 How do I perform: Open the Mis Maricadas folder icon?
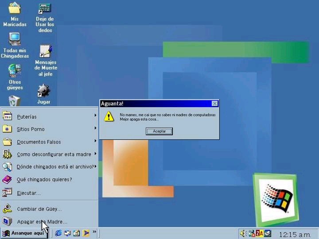(15, 9)
